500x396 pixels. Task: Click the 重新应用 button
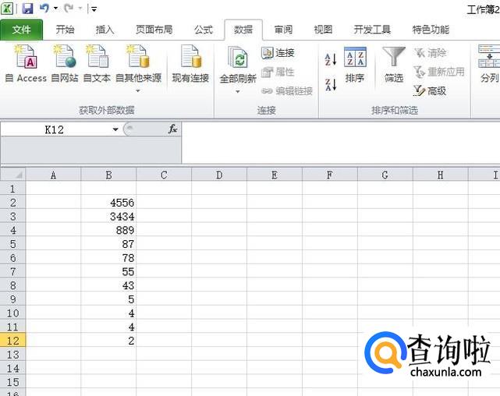[439, 72]
